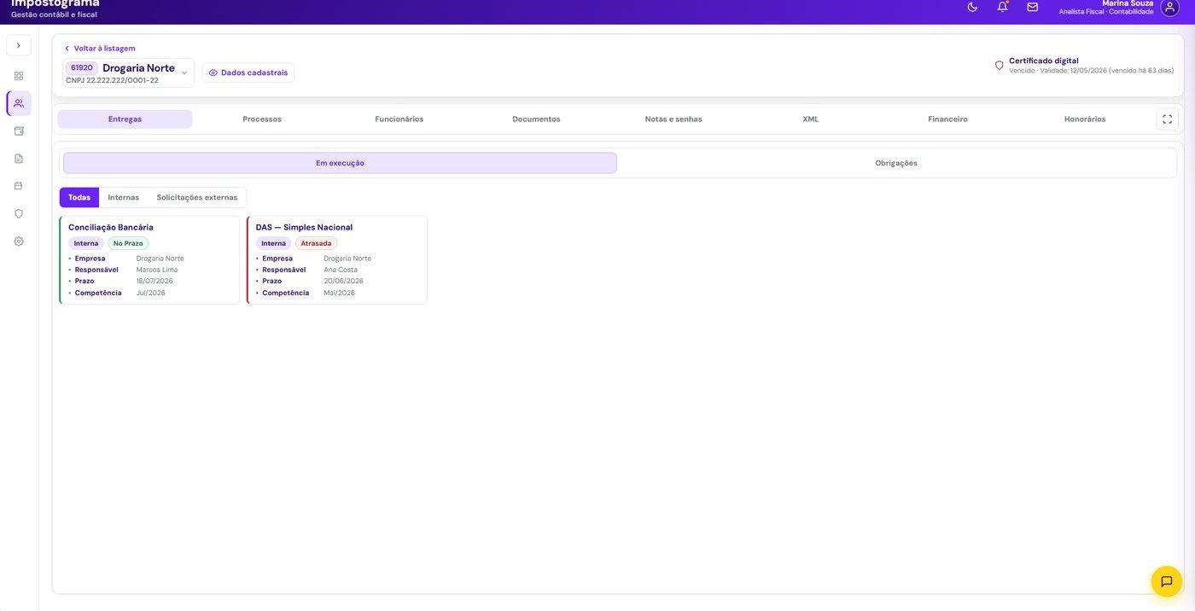
Task: Open the shield icon in sidebar
Action: coord(19,213)
